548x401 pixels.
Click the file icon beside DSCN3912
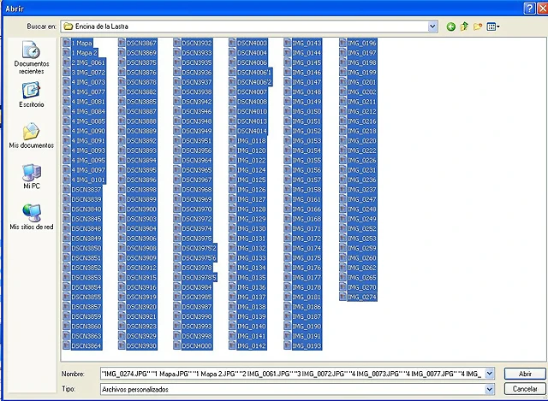[122, 268]
